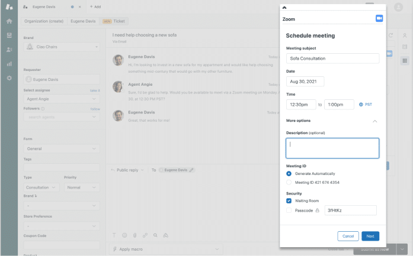This screenshot has width=413, height=256.
Task: Open the user context panel icon
Action: click(x=405, y=35)
